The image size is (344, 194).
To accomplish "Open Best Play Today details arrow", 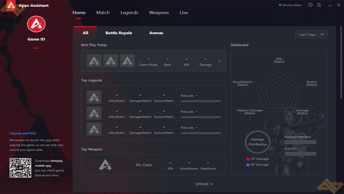I will click(x=220, y=61).
